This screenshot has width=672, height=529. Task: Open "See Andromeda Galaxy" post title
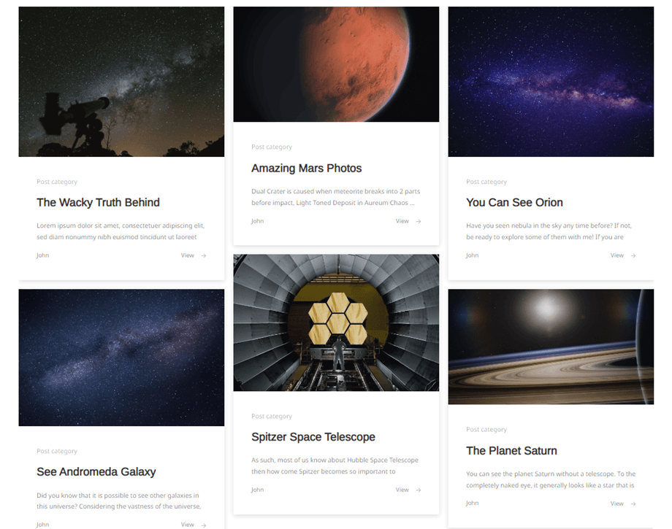coord(96,471)
